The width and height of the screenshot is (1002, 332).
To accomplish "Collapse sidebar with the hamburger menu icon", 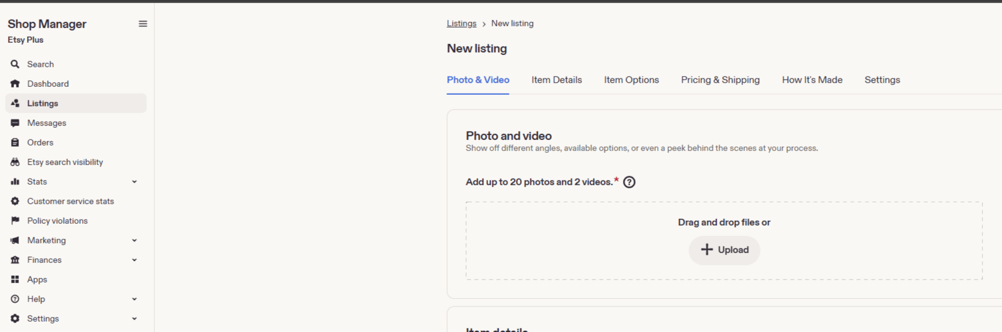I will [x=143, y=24].
